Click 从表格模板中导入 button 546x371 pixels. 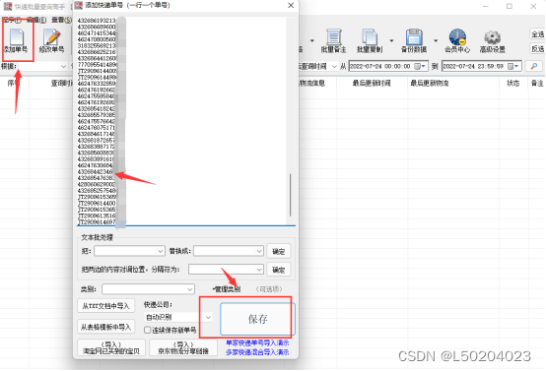click(x=105, y=327)
